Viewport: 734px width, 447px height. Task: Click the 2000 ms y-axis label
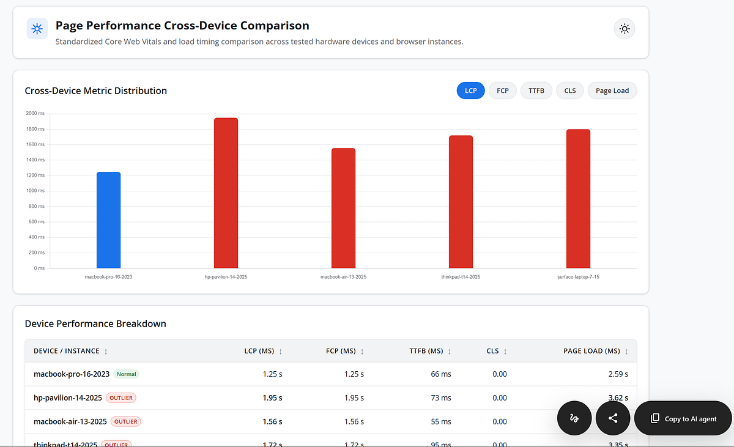tap(35, 114)
